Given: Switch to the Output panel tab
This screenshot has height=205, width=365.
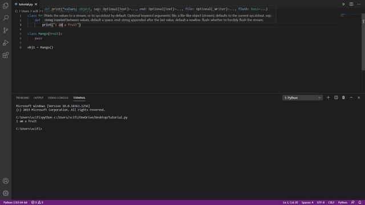Looking at the screenshot, I should pos(38,98).
